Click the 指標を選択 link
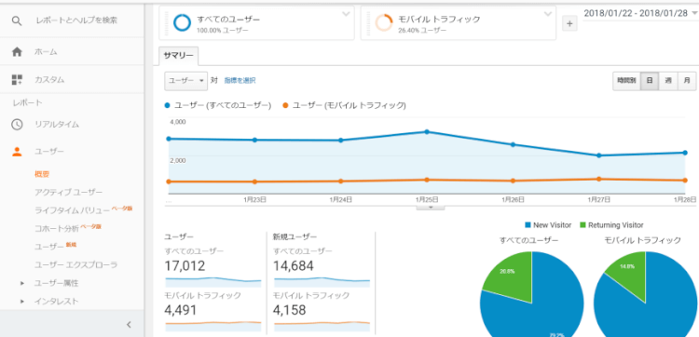Image resolution: width=699 pixels, height=337 pixels. [240, 81]
